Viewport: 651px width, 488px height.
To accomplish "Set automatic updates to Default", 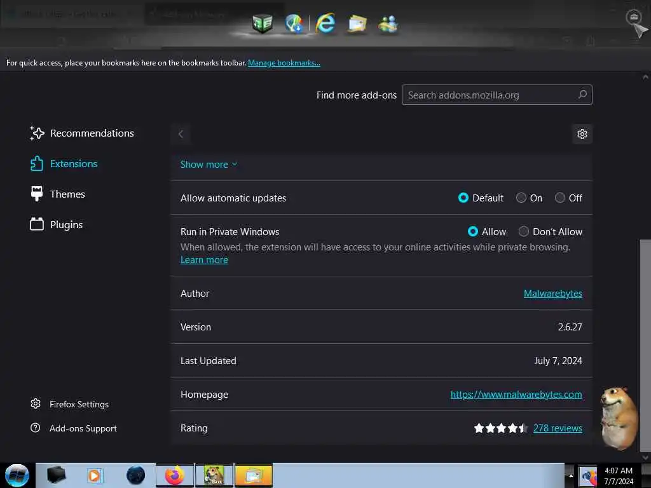I will tap(463, 198).
